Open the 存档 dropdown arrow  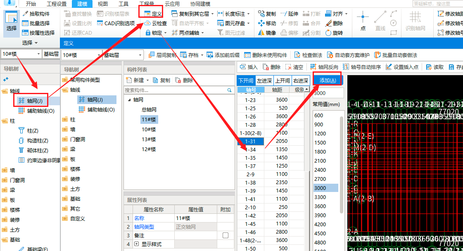tap(202, 55)
